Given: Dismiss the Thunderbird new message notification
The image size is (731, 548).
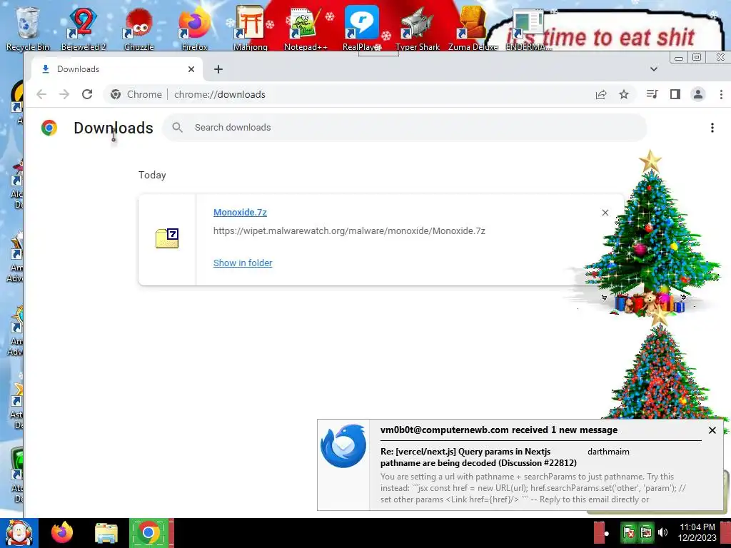Looking at the screenshot, I should (712, 430).
